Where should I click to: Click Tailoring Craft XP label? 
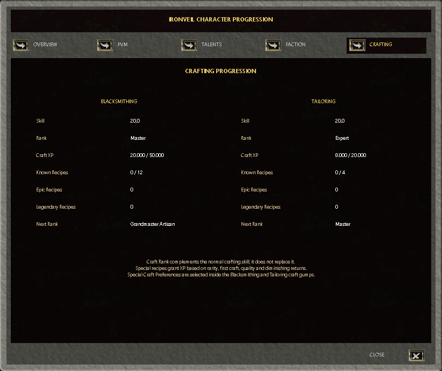coord(250,155)
